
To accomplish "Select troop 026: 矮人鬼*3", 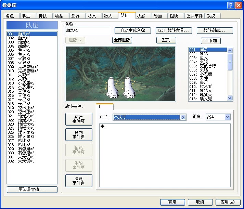I will coord(32,136).
